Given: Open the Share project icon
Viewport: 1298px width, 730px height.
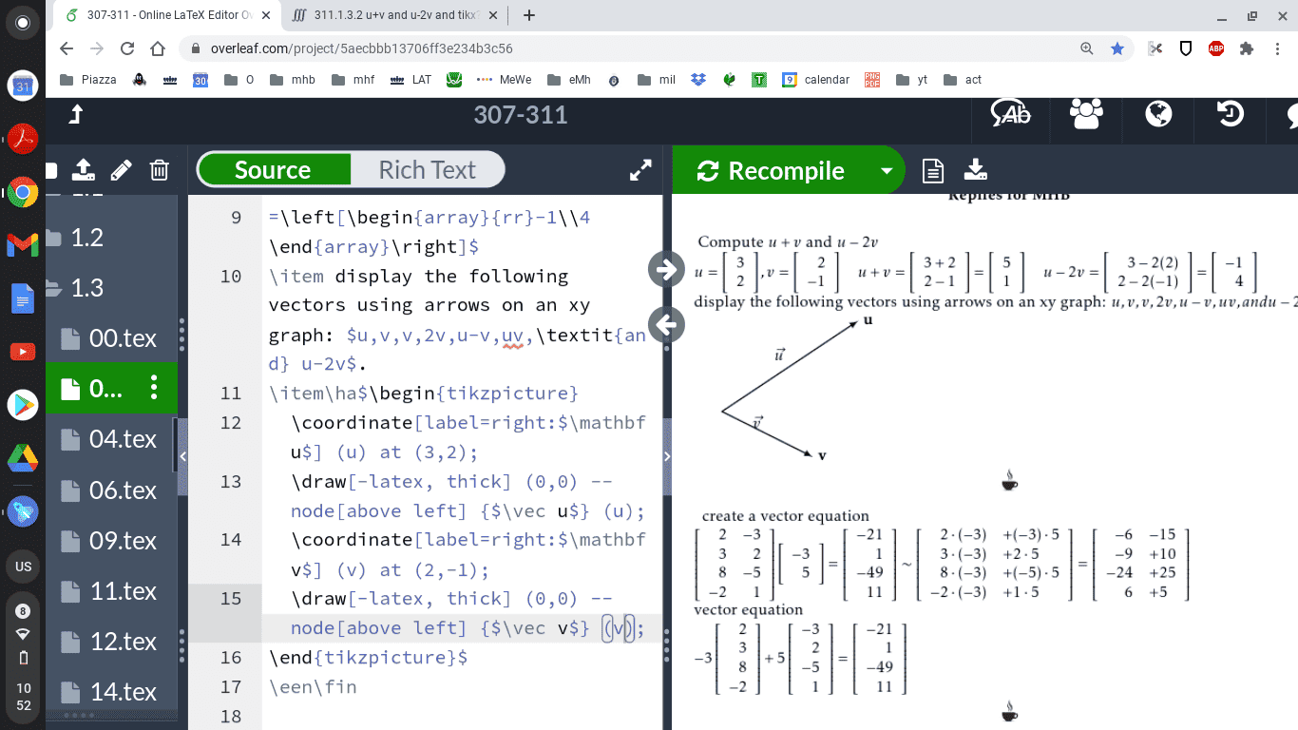Looking at the screenshot, I should (x=1085, y=114).
